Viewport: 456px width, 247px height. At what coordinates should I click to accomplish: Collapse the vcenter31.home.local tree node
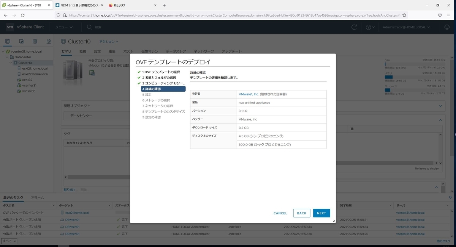click(3, 52)
